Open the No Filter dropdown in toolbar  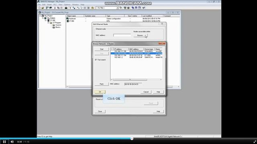click(117, 8)
